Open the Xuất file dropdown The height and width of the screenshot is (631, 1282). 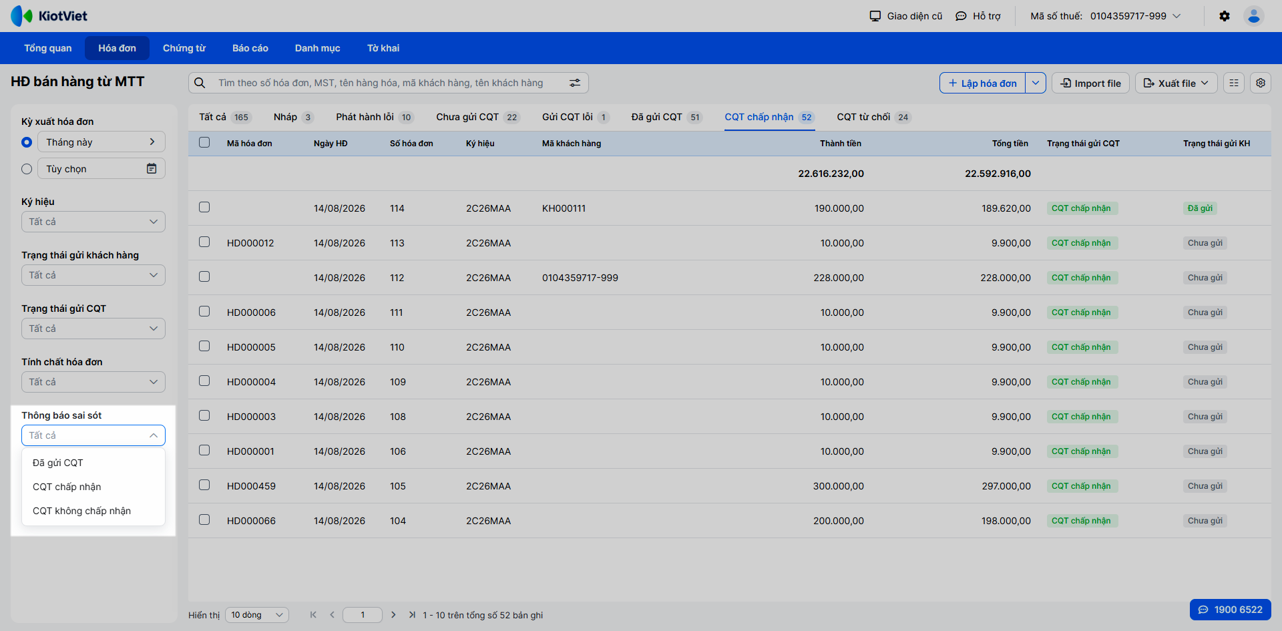coord(1177,83)
